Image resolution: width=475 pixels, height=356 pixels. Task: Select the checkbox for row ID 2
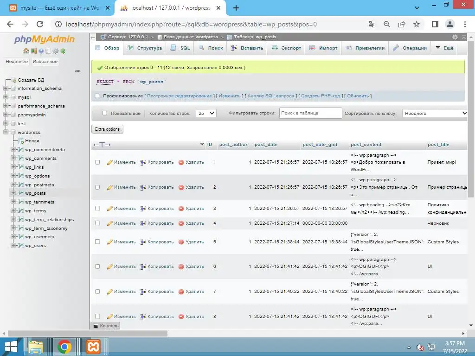97,187
